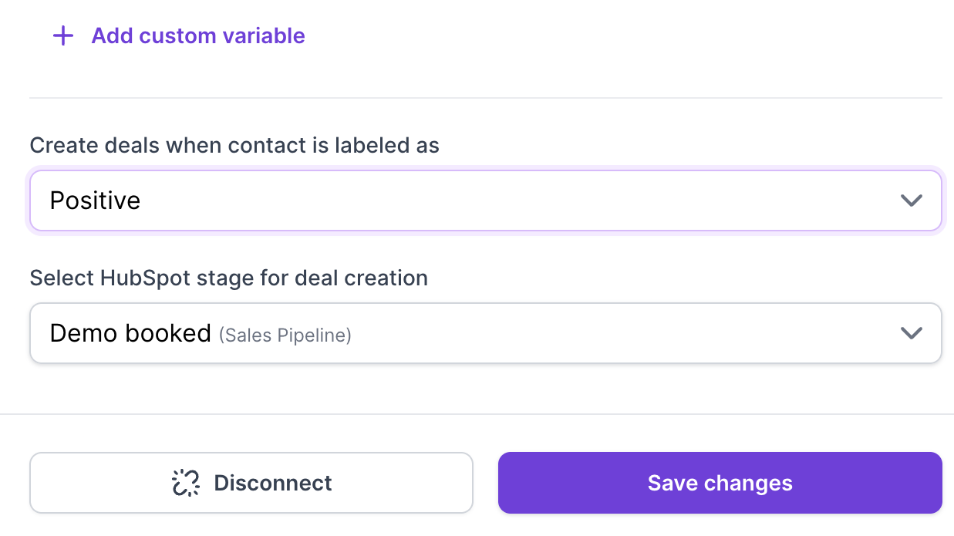Save changes with the purple button
954x536 pixels.
720,483
